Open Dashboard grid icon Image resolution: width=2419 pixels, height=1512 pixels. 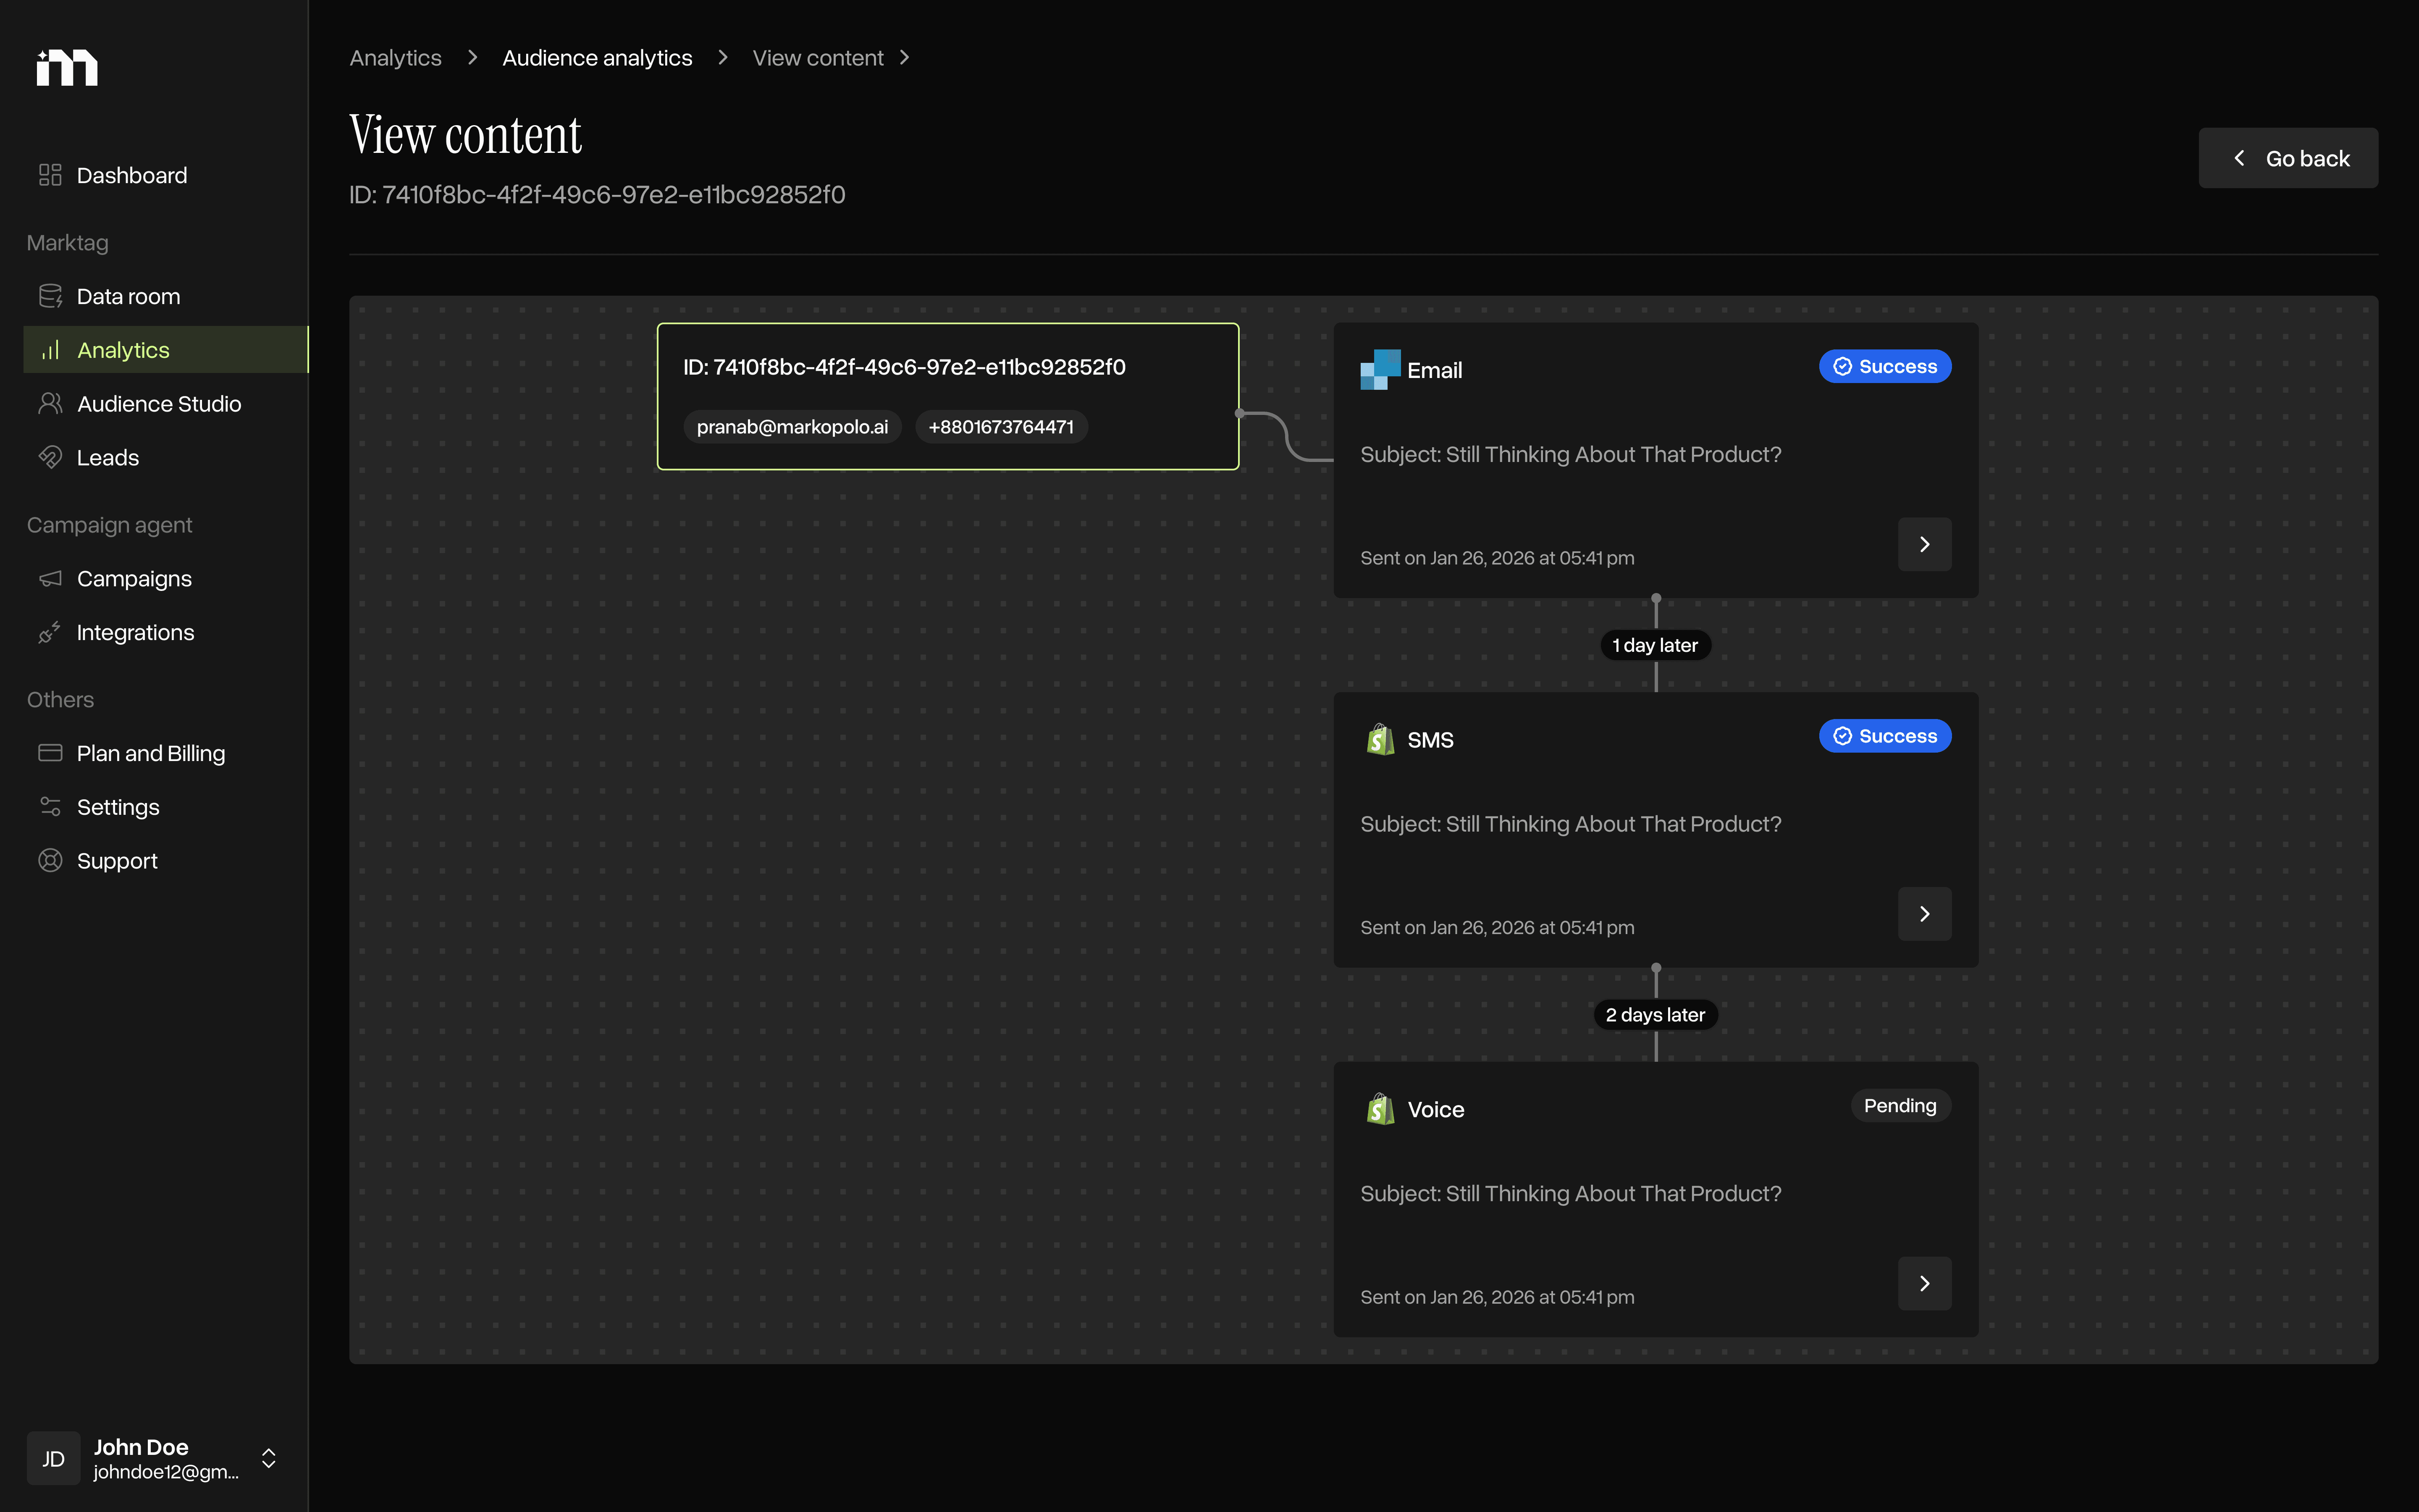click(x=50, y=175)
